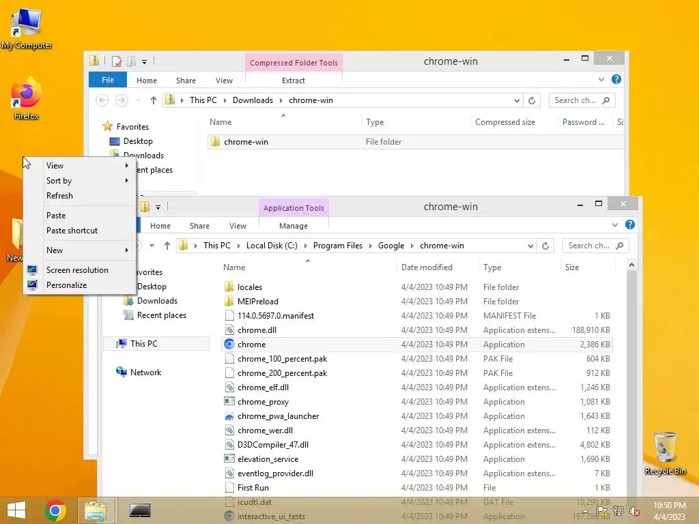Select the chrome-win folder in zip window
Viewport: 699px width, 524px height.
point(416,142)
